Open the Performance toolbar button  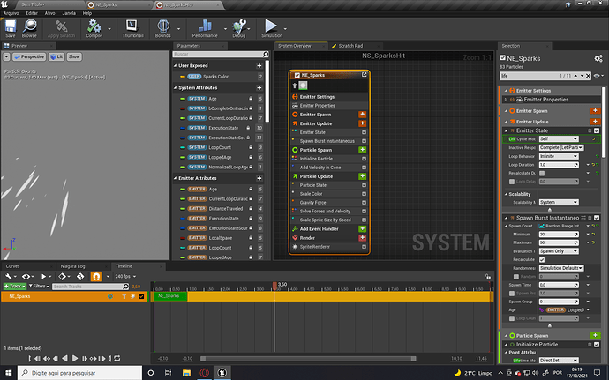pos(205,28)
